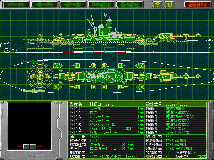This screenshot has height=160, width=214.
Task: Open the 機関 (engine) tab
Action: pyautogui.click(x=44, y=5)
